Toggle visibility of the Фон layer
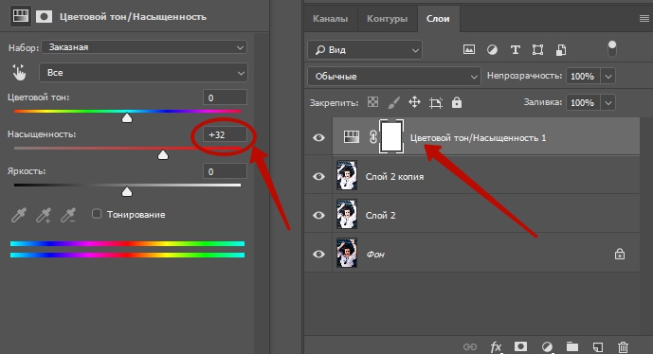The image size is (653, 354). [319, 254]
